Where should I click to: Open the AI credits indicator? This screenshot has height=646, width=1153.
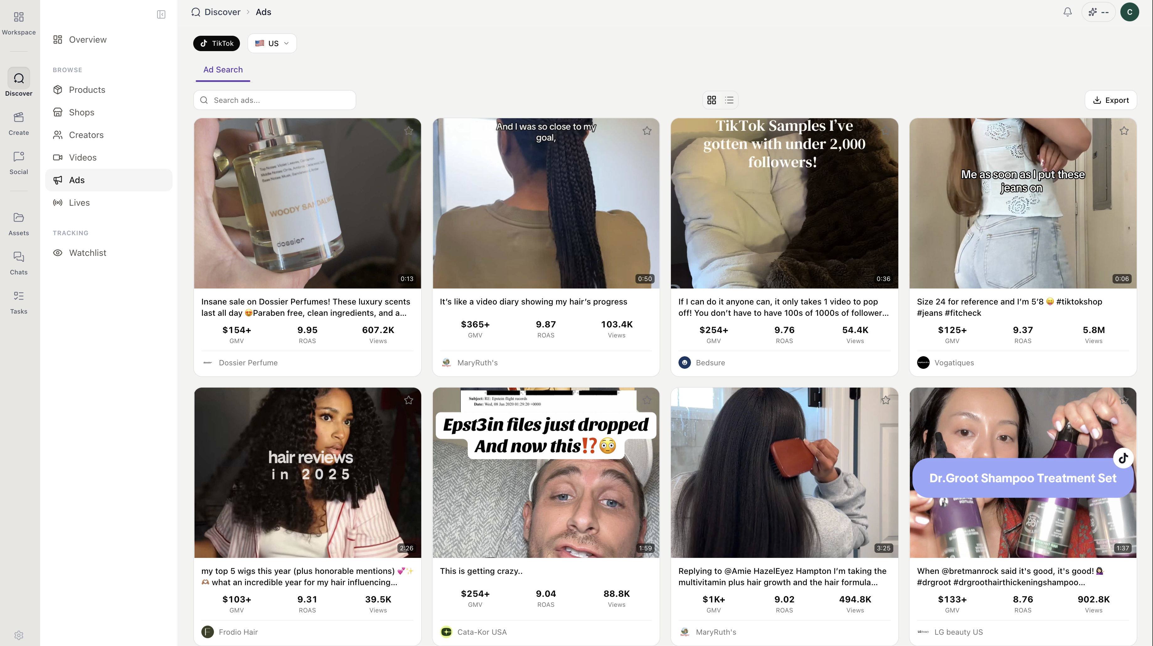coord(1099,12)
